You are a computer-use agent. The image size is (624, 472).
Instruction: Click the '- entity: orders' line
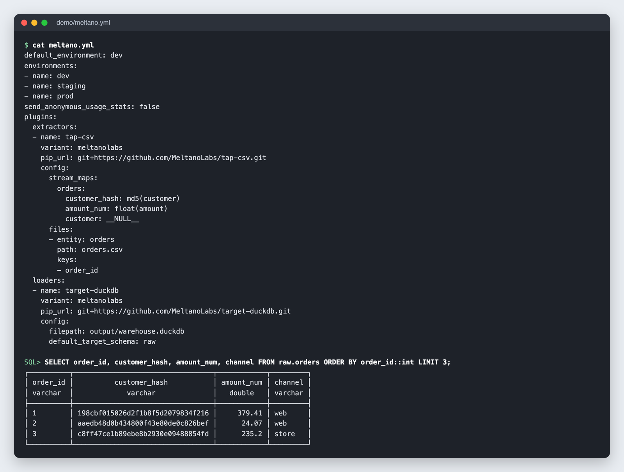click(x=82, y=240)
